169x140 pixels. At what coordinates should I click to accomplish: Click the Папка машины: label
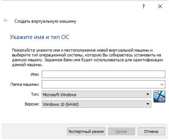(x=25, y=84)
